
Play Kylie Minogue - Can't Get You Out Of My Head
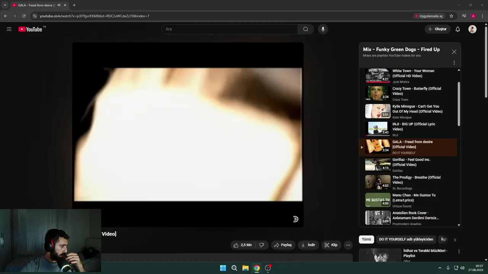pyautogui.click(x=408, y=112)
